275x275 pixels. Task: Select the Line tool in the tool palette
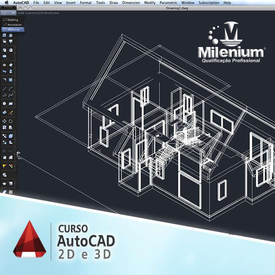[x=4, y=88]
